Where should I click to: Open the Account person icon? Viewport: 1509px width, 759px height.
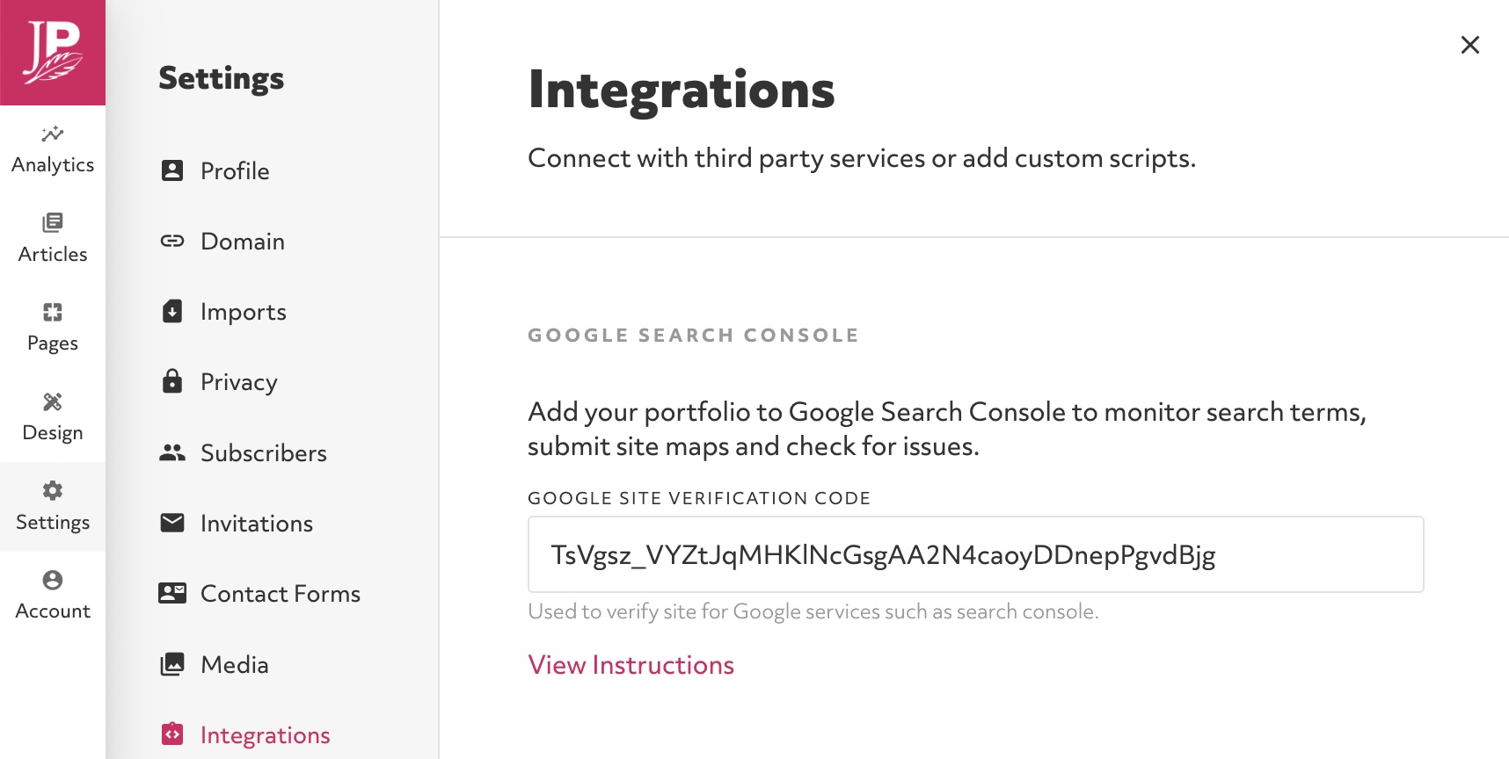(53, 580)
